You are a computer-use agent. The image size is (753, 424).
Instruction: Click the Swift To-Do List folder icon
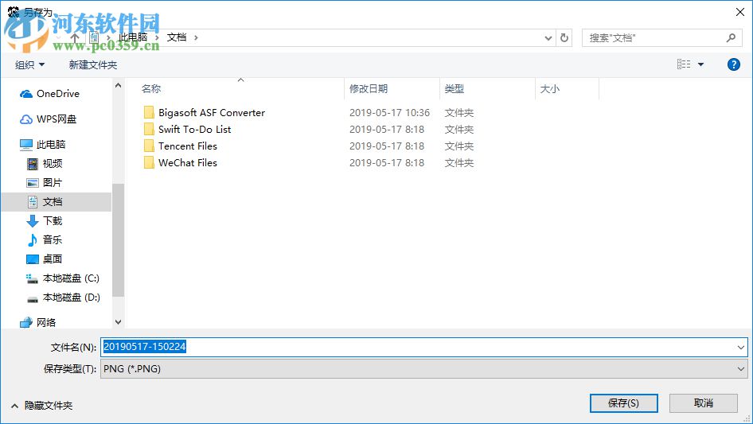[x=149, y=129]
